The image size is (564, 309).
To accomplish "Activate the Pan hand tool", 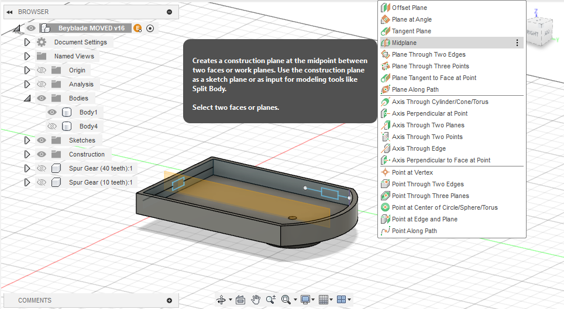I will [256, 299].
